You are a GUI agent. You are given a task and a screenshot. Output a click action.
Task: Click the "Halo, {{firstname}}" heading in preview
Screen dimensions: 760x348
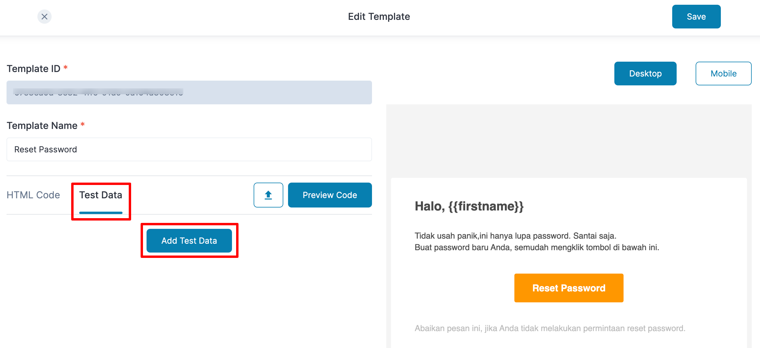click(469, 206)
